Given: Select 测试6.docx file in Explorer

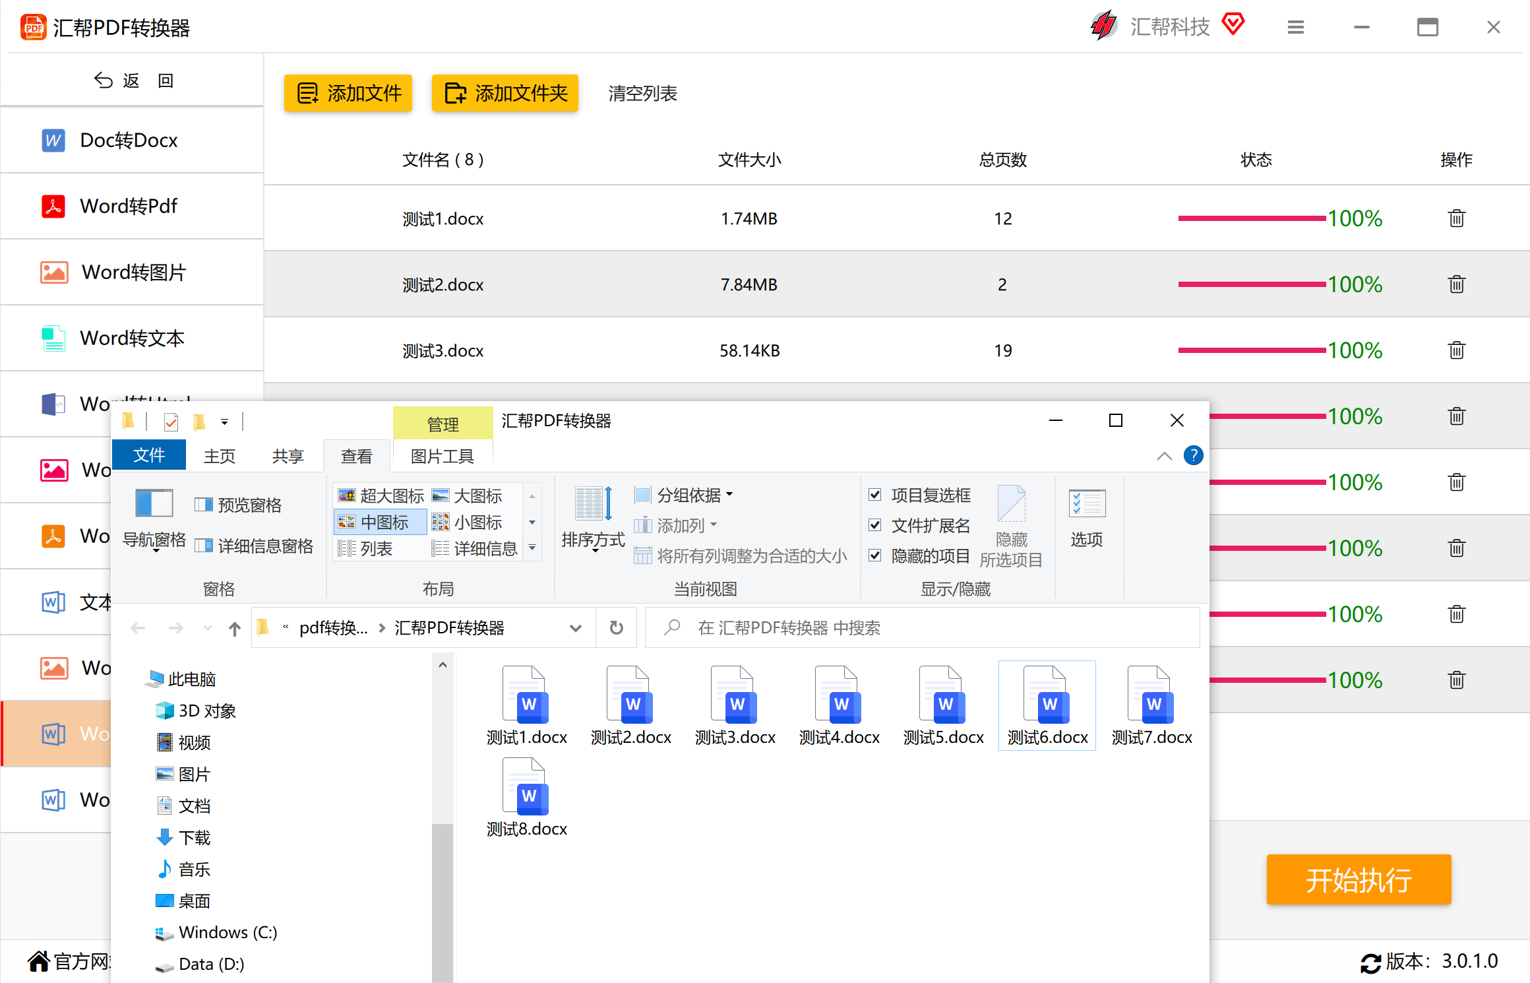Looking at the screenshot, I should 1047,706.
